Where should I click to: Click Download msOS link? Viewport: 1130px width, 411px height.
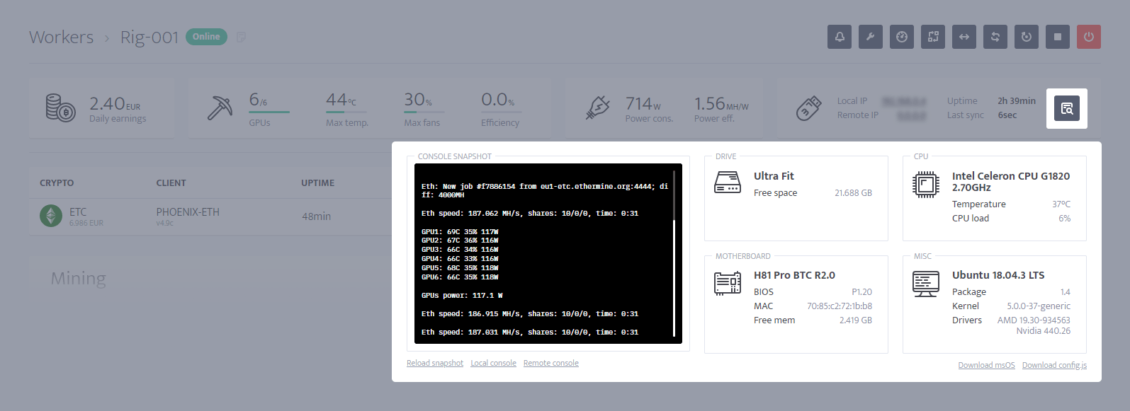coord(986,365)
